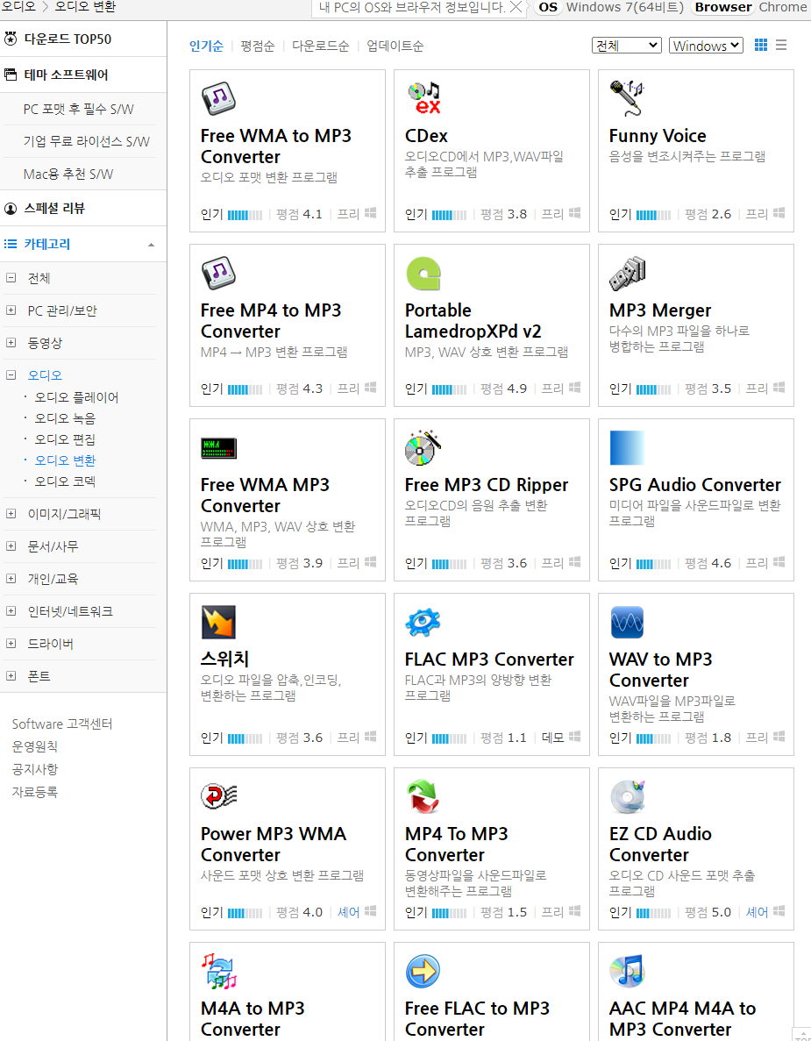The image size is (811, 1041).
Task: Open 공지사항 link
Action: pos(34,769)
